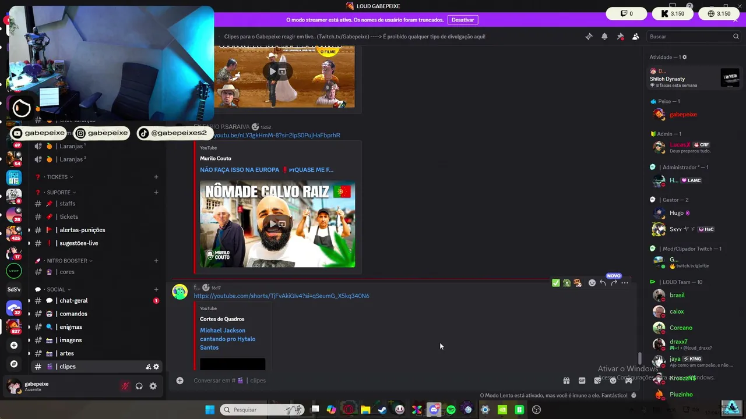Image resolution: width=746 pixels, height=419 pixels.
Task: Open the cores channel
Action: pyautogui.click(x=96, y=272)
